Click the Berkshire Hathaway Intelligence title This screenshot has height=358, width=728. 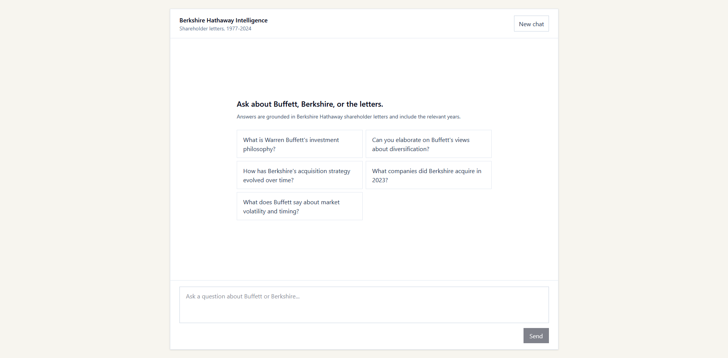[x=223, y=20]
